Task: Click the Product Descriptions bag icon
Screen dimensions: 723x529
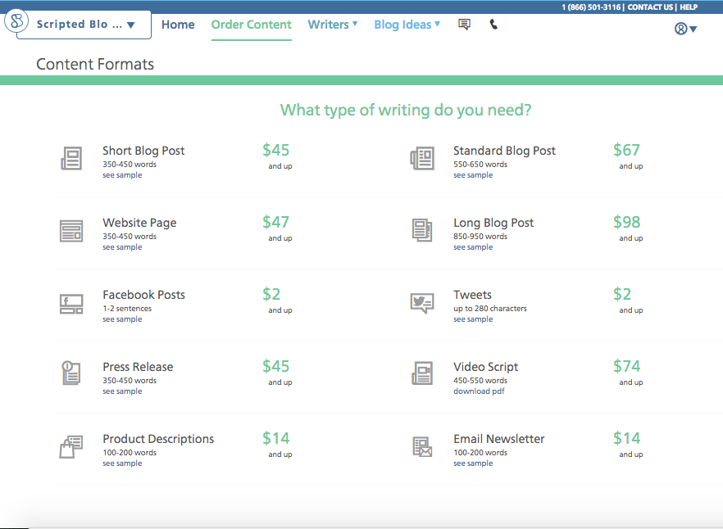Action: [71, 446]
